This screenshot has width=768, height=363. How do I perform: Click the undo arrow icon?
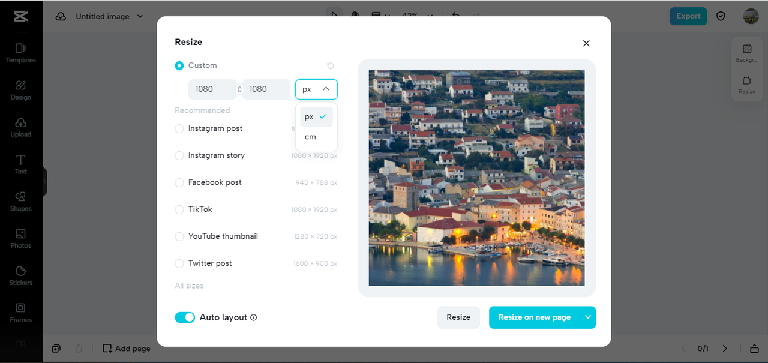[x=456, y=16]
